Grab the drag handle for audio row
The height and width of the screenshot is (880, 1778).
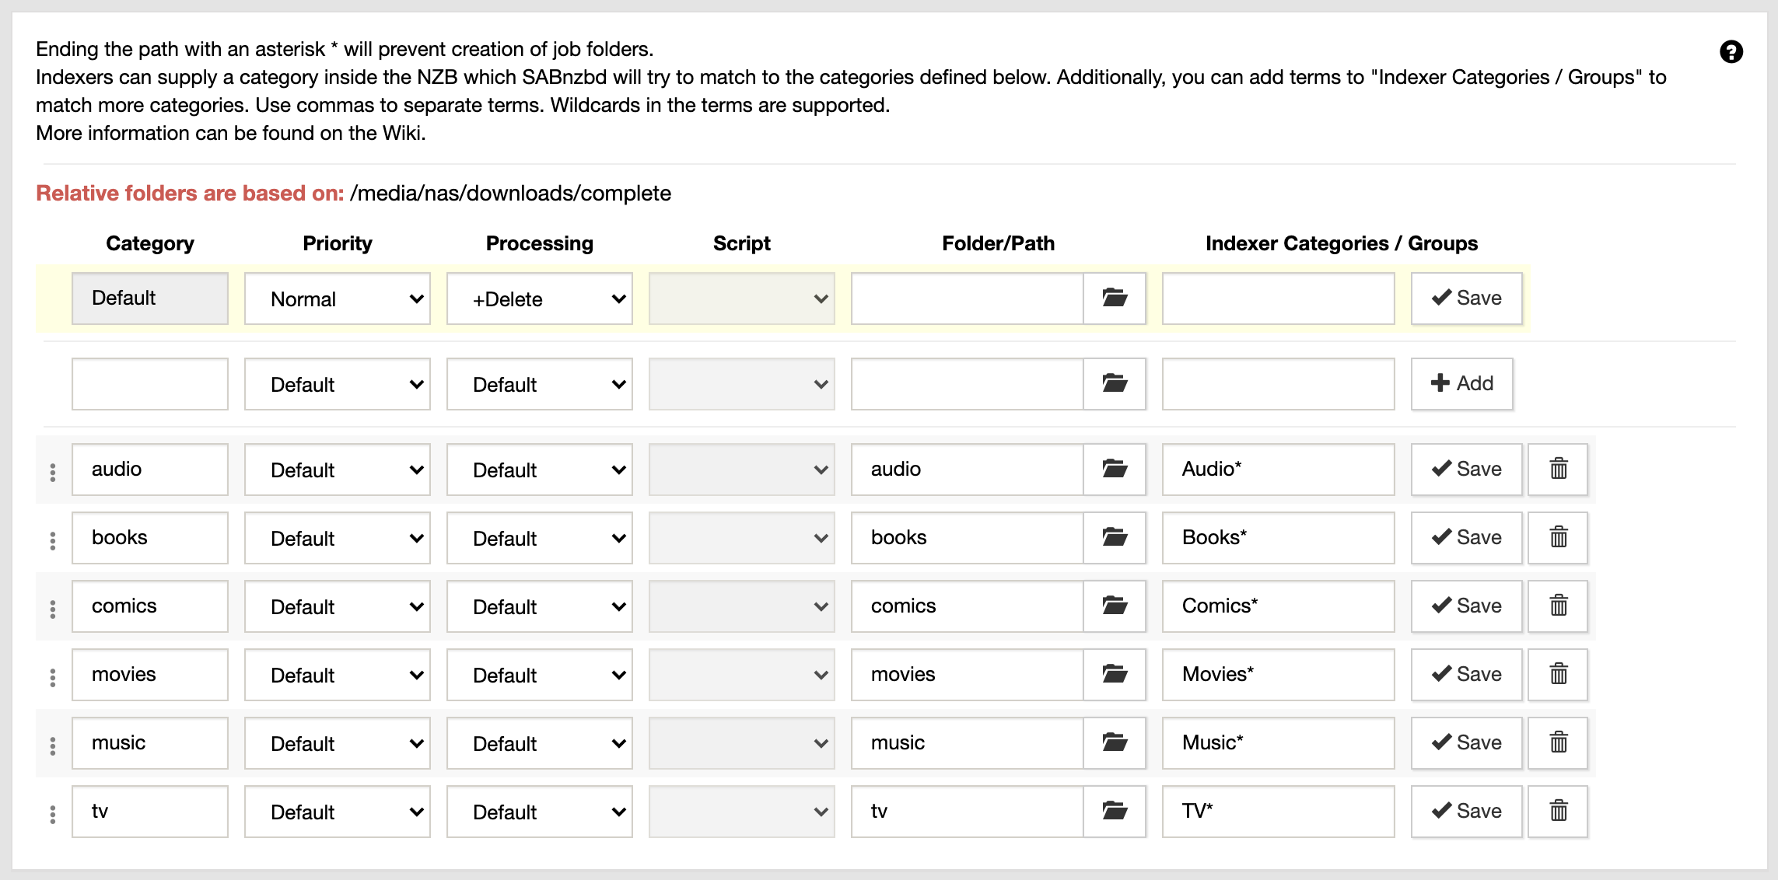point(53,473)
